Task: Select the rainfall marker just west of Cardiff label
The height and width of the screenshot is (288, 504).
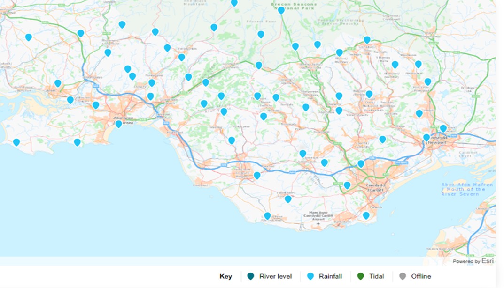Action: tap(347, 185)
